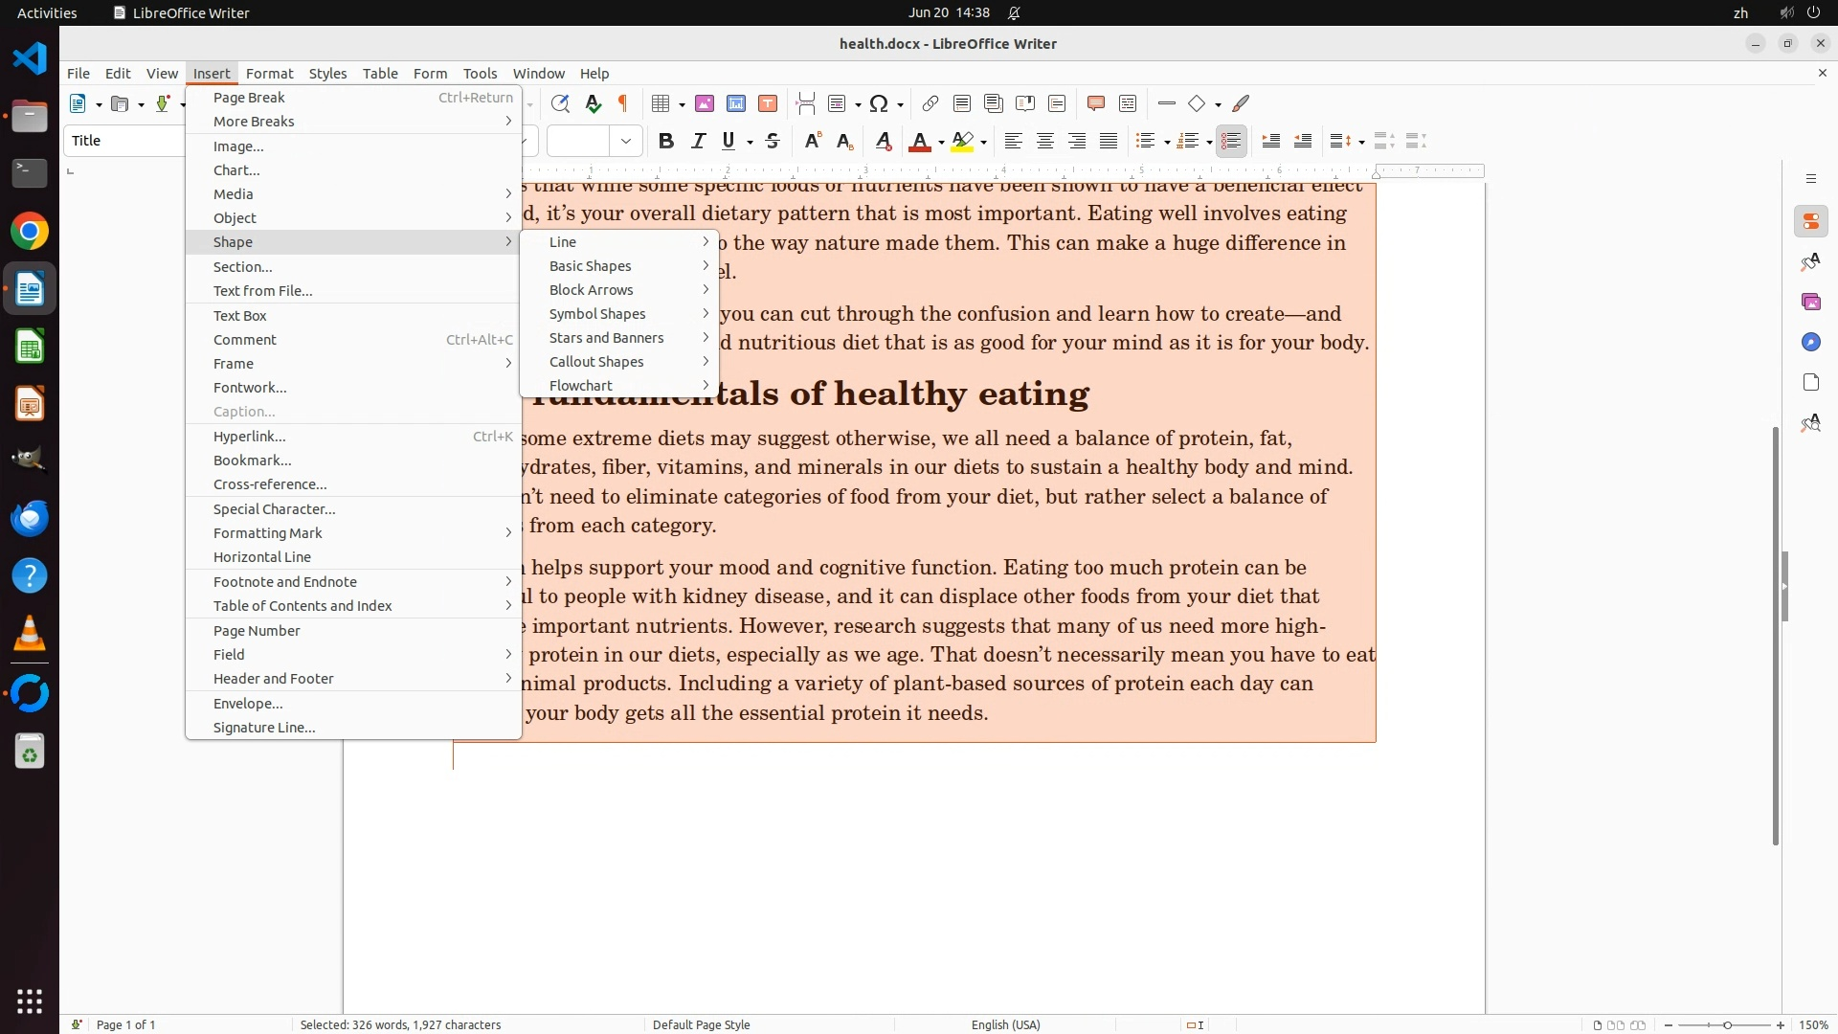Open the Format menu
The width and height of the screenshot is (1838, 1034).
pos(269,73)
